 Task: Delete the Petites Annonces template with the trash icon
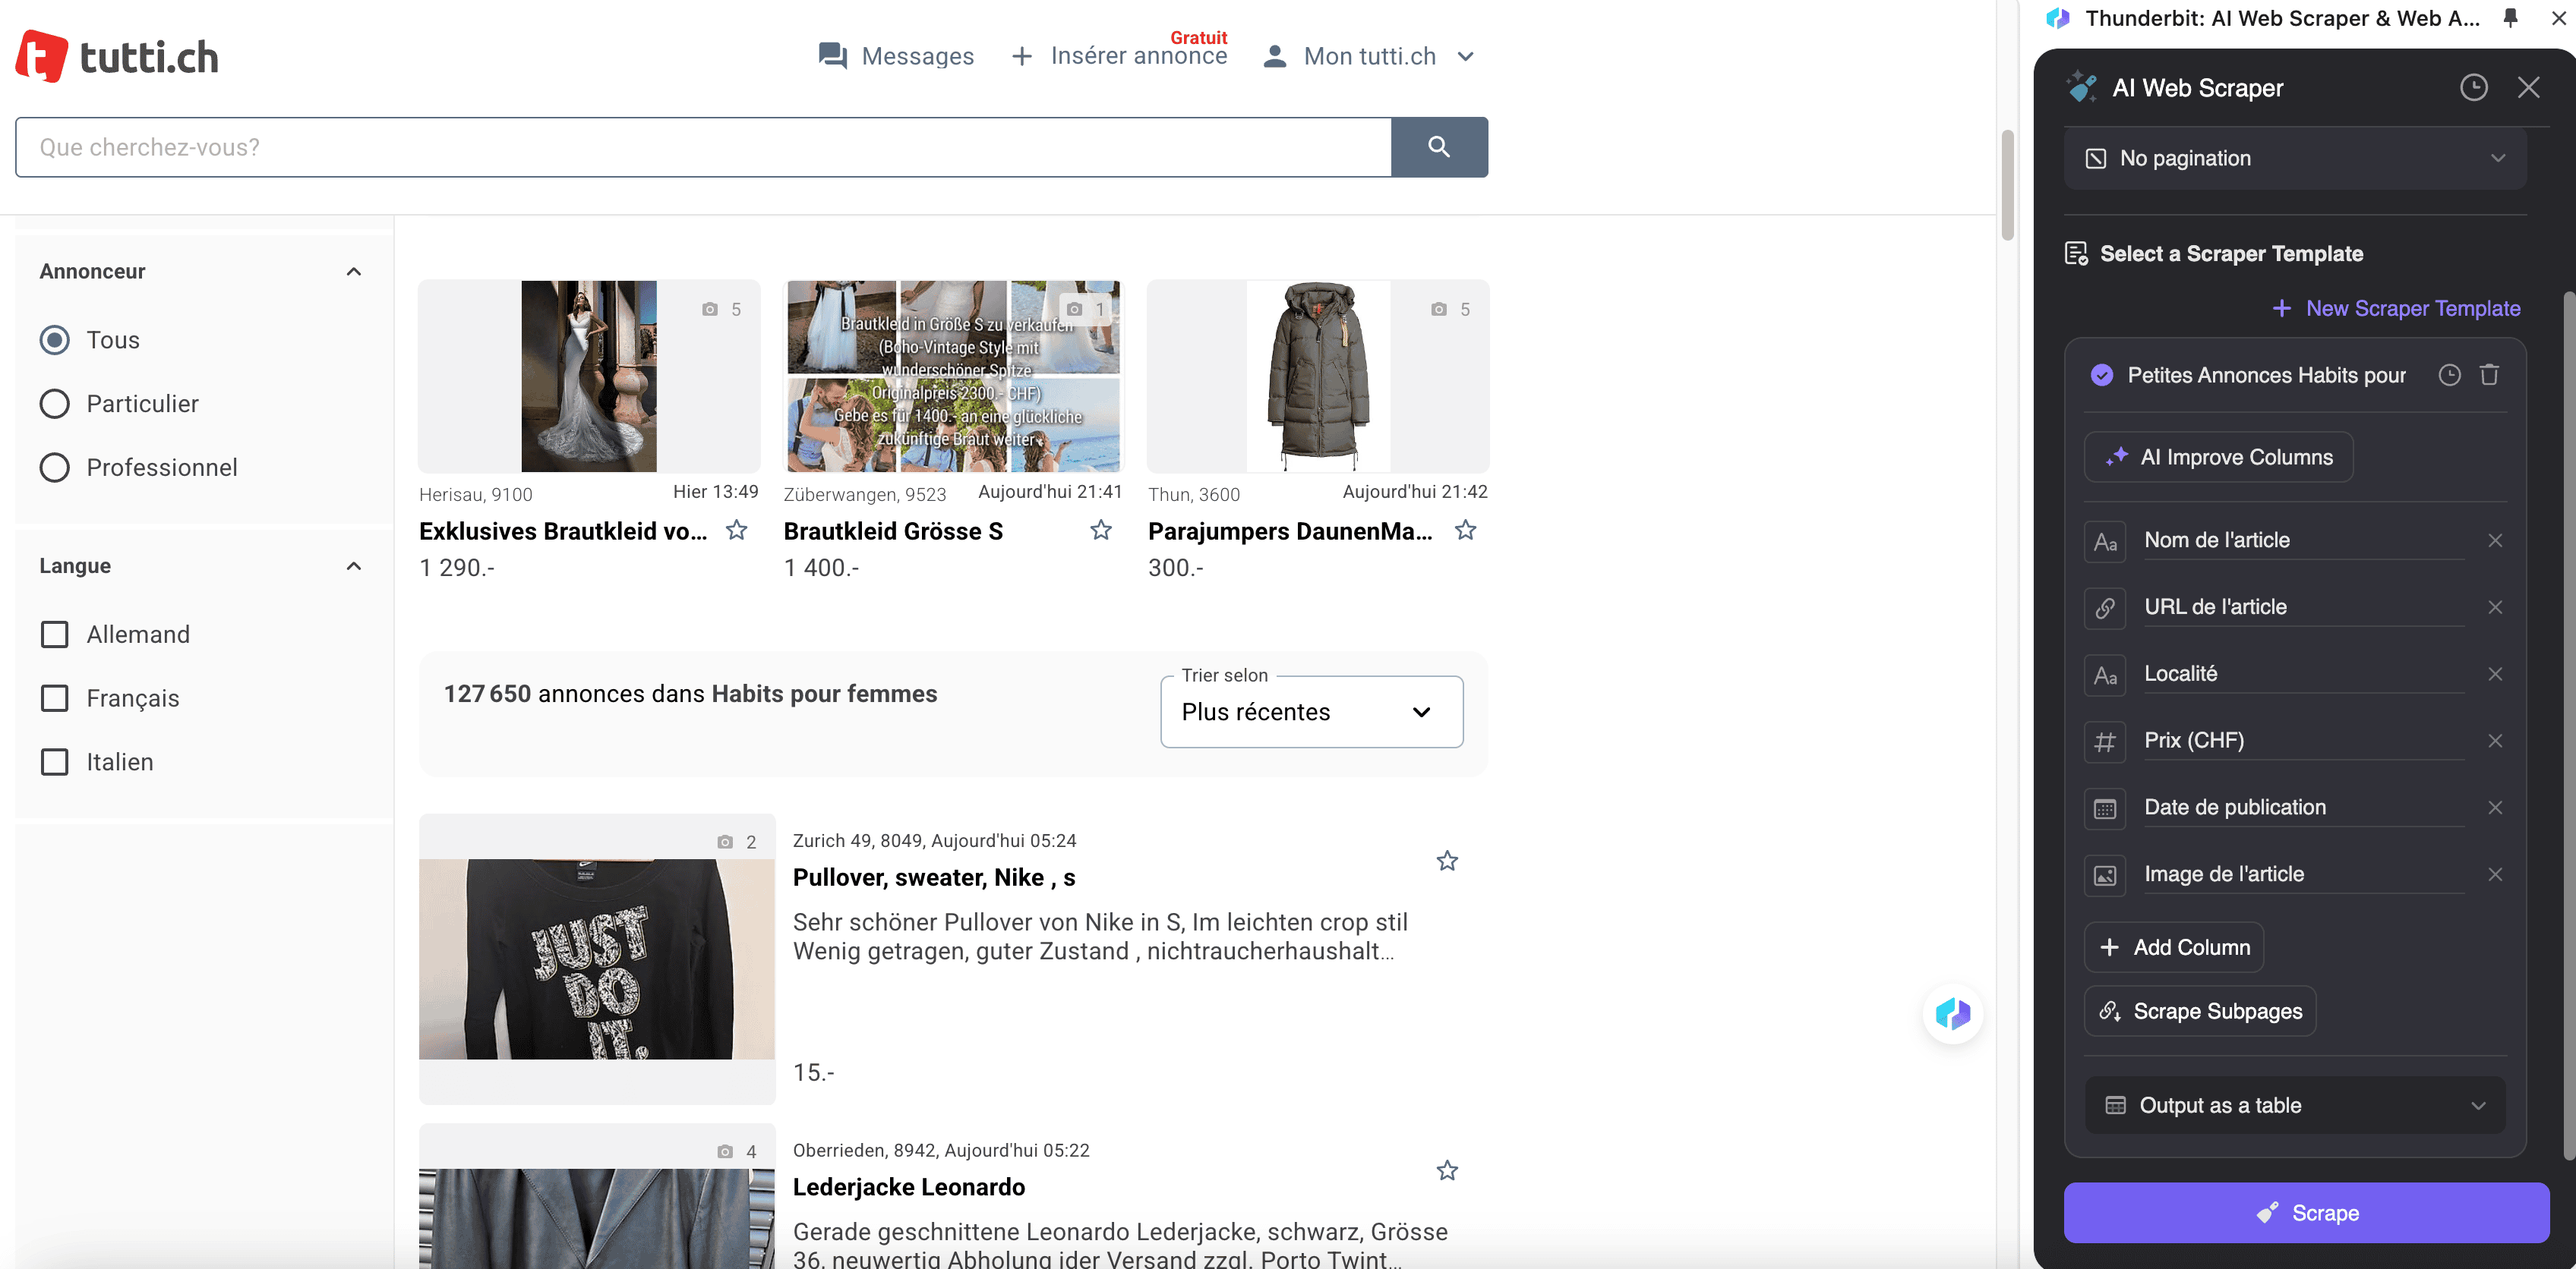point(2489,375)
